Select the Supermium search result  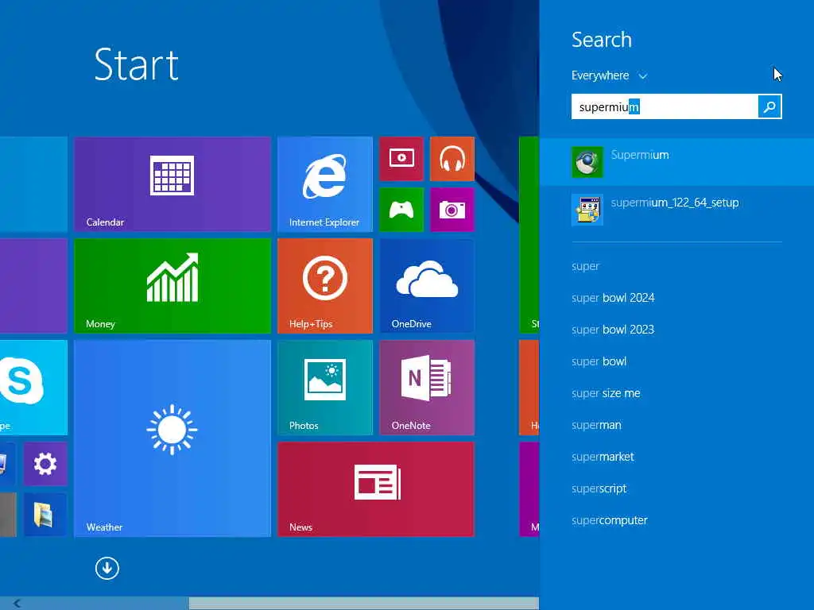[x=677, y=162]
